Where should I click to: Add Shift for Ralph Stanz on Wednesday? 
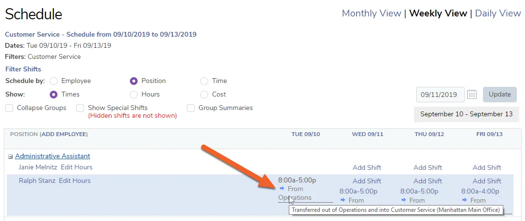[x=367, y=181]
